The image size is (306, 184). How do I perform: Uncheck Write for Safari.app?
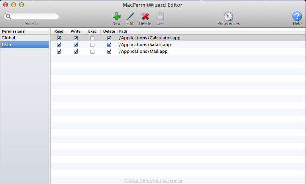point(76,45)
